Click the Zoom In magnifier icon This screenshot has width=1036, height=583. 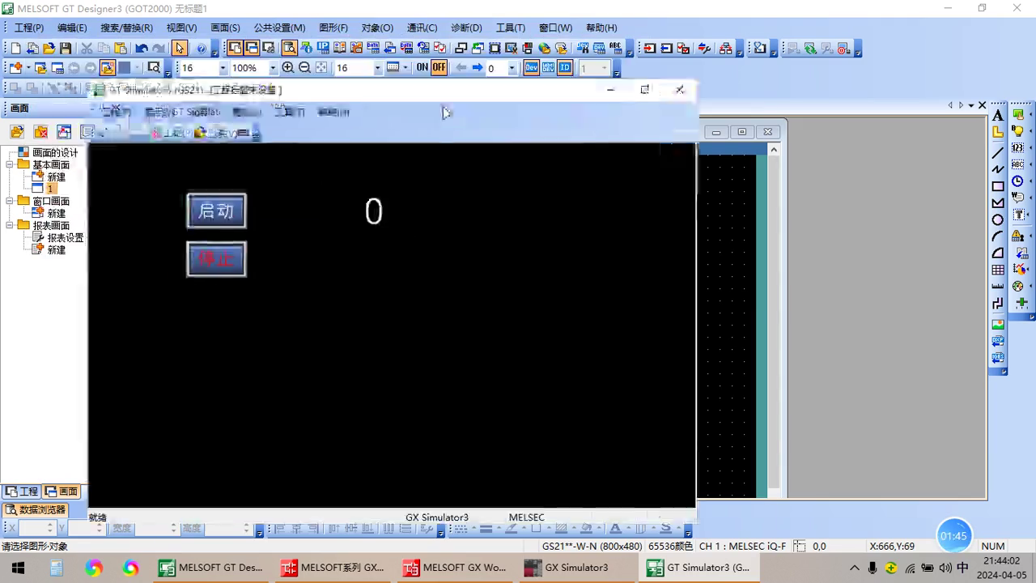click(288, 68)
